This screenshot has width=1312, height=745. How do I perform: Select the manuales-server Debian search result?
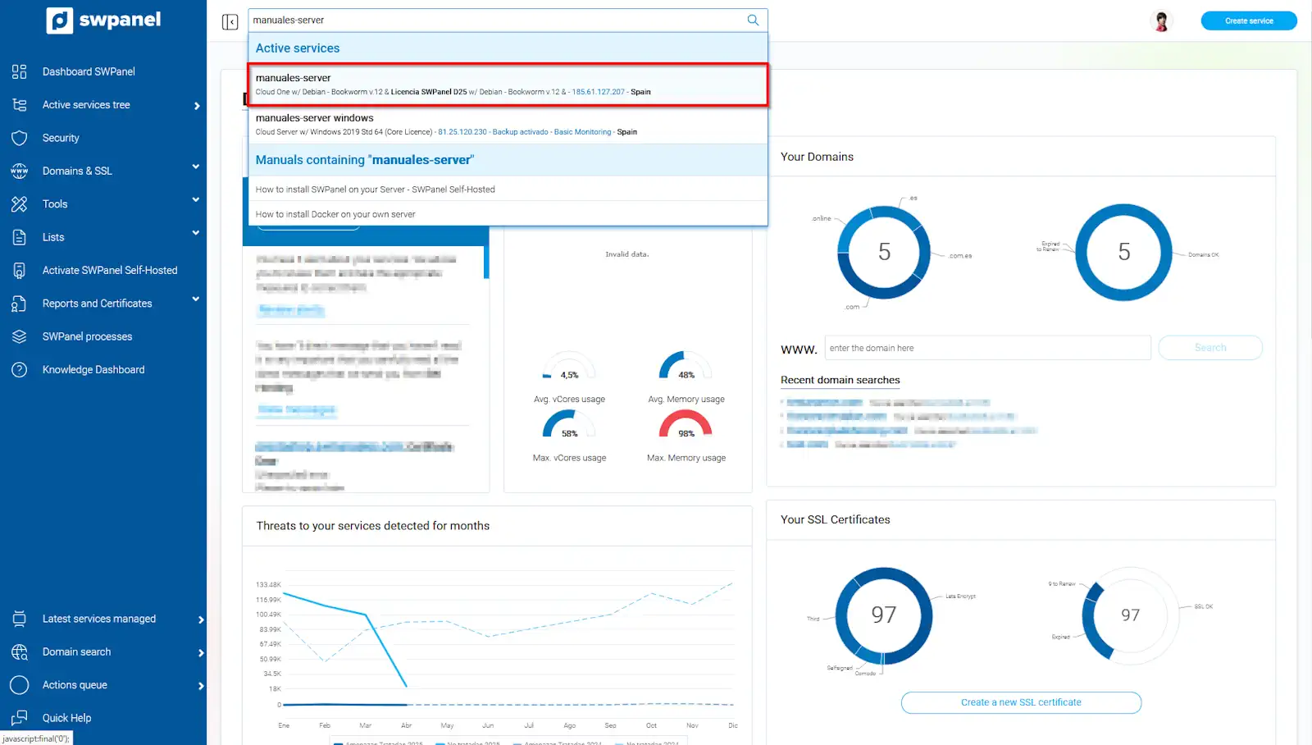pyautogui.click(x=508, y=85)
